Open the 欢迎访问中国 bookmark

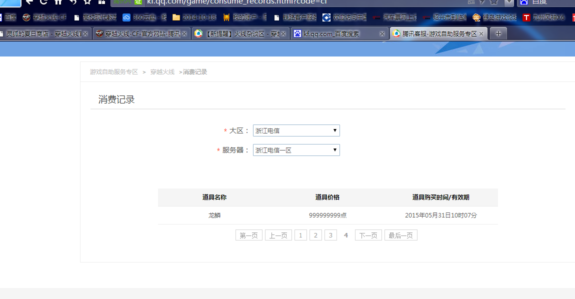(344, 17)
